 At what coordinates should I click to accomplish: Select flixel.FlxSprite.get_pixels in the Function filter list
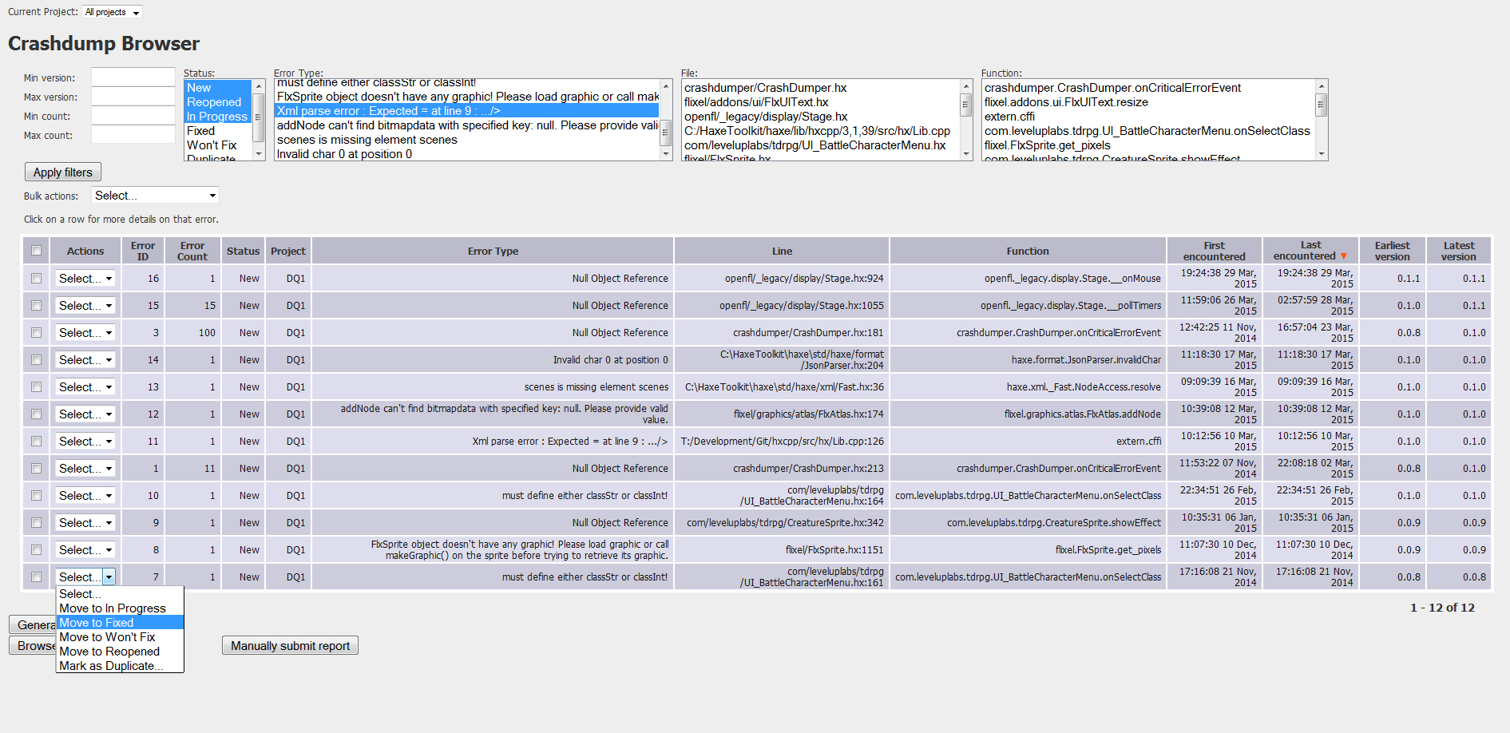click(x=1148, y=145)
